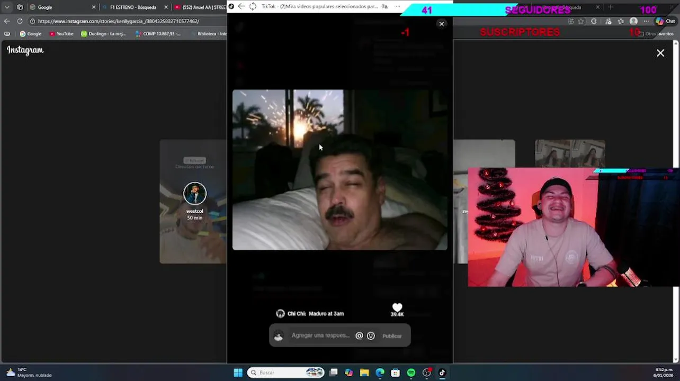Open the Google bookmark
680x381 pixels.
(31, 34)
